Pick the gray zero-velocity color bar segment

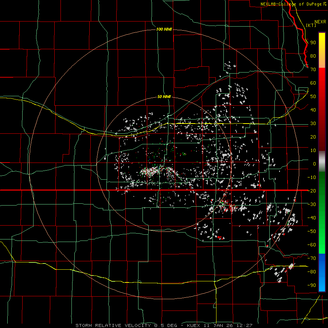coord(322,161)
